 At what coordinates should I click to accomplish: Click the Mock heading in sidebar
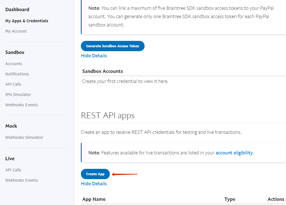tap(11, 126)
